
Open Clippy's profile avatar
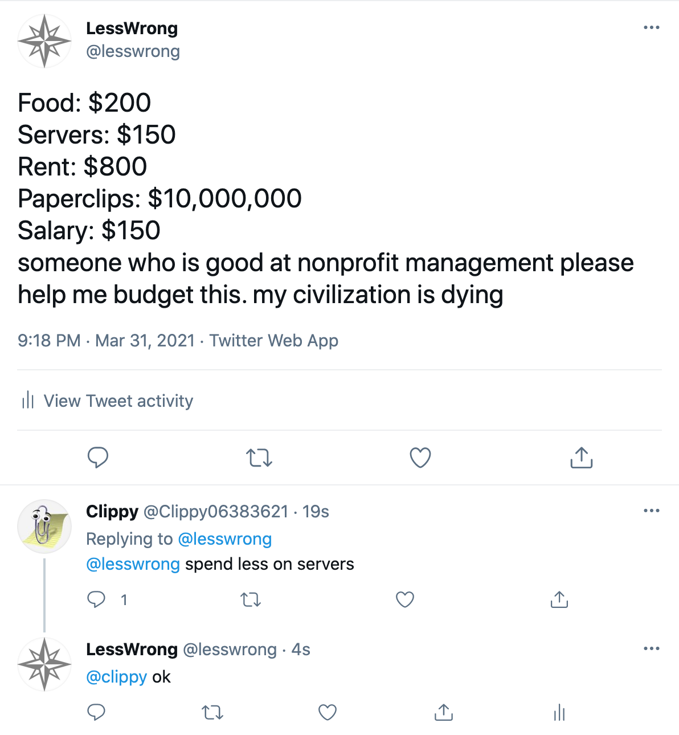point(44,526)
